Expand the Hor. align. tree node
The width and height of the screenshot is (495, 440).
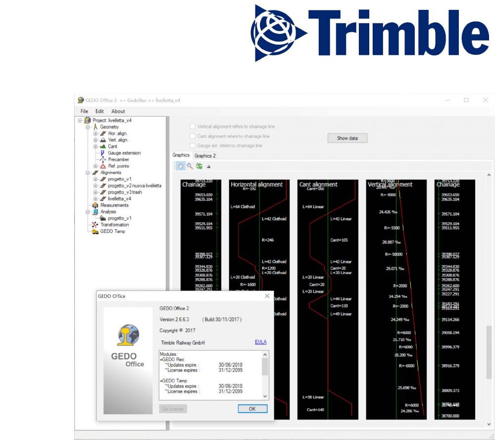click(96, 134)
